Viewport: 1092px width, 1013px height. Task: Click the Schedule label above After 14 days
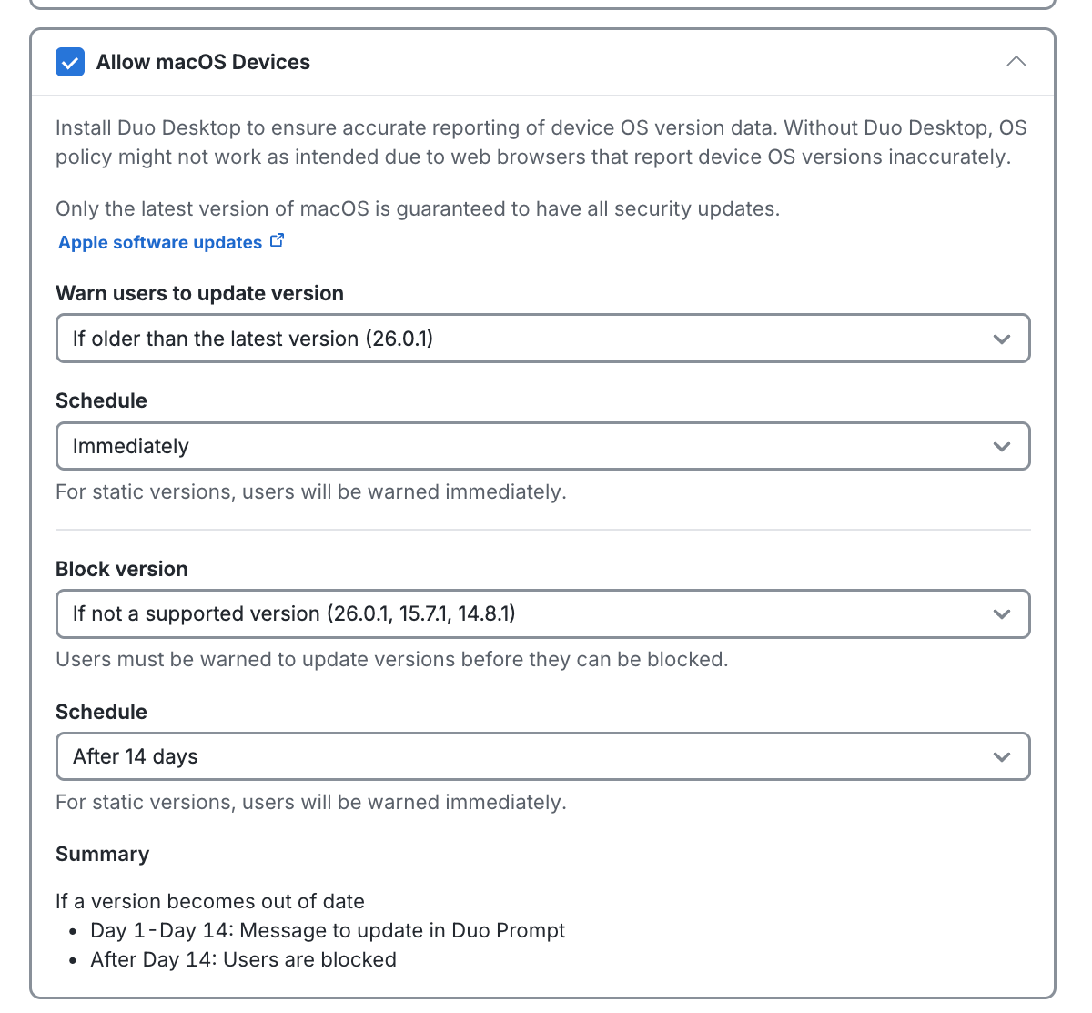(101, 712)
